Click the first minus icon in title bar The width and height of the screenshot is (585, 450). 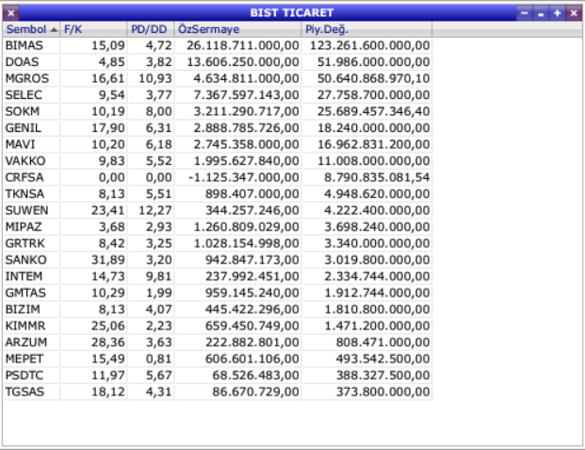click(x=524, y=13)
